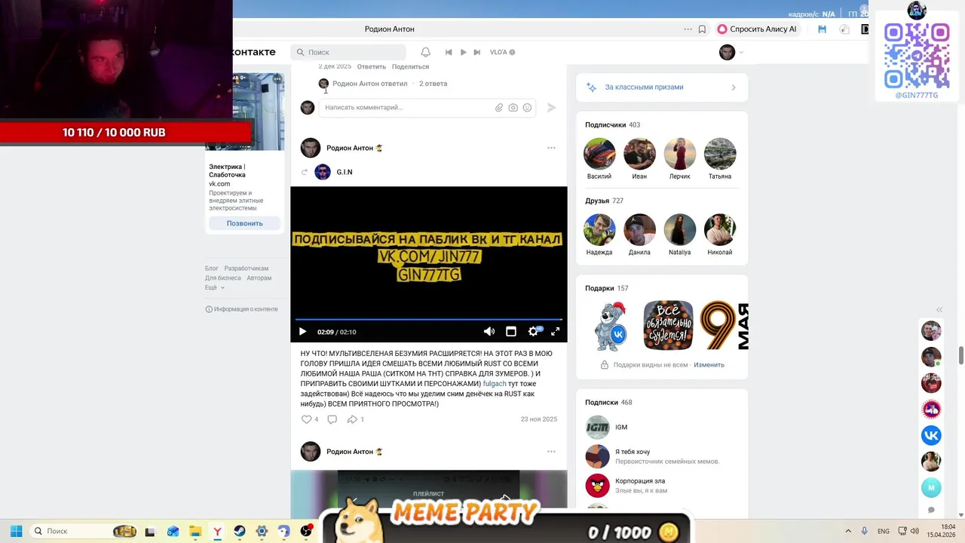
Task: Open the video quality settings gear
Action: [534, 332]
